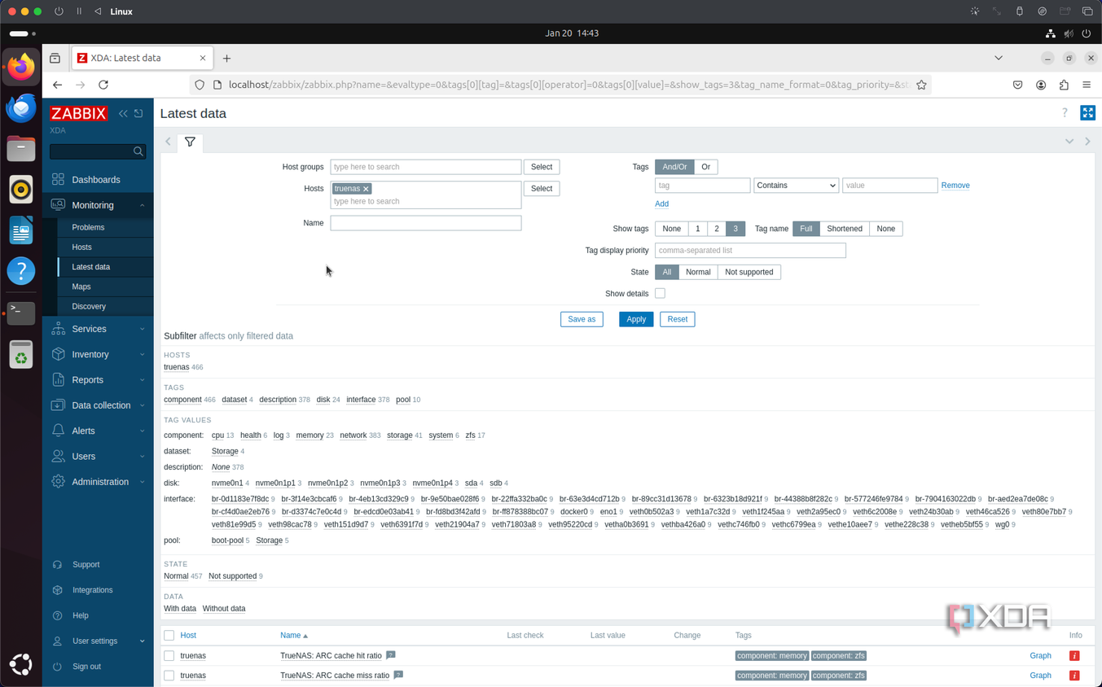Open Graph link for ARC cache hit ratio

point(1040,655)
